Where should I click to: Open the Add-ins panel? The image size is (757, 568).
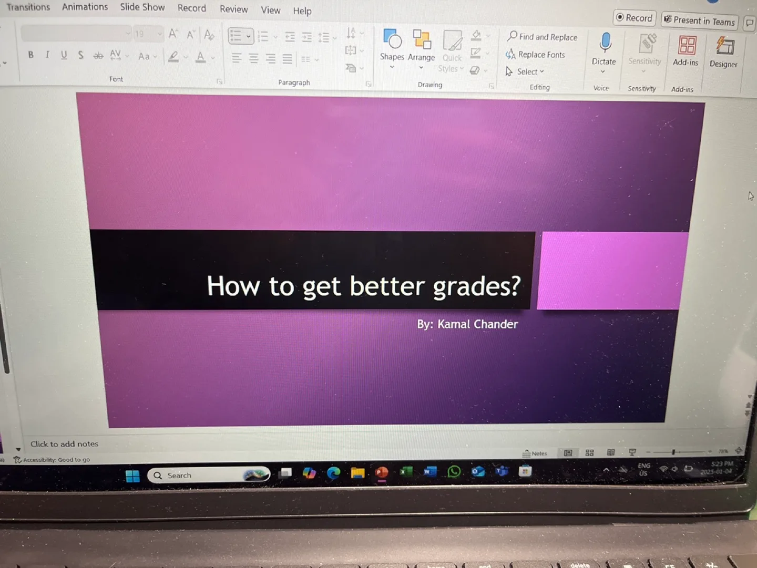tap(686, 51)
